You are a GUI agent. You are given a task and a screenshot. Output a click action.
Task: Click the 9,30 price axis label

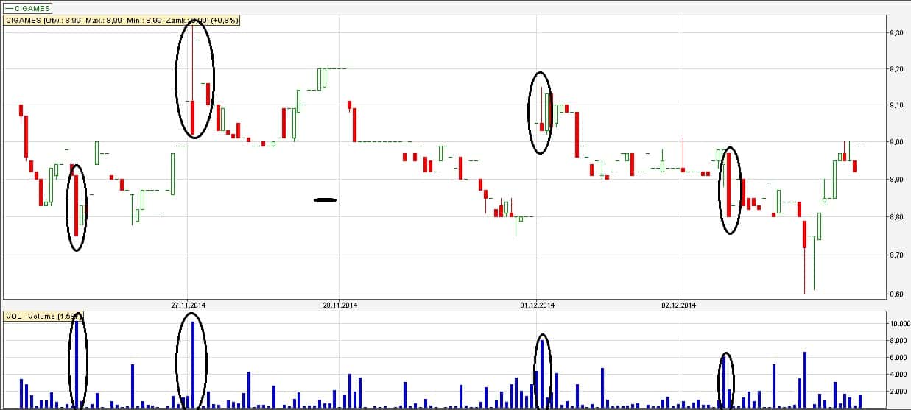(896, 33)
